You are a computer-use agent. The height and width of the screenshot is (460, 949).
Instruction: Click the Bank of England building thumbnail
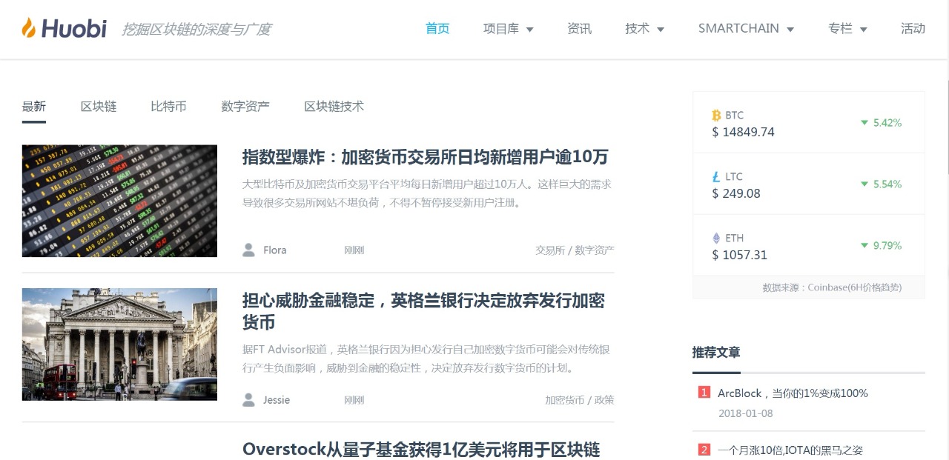point(119,344)
